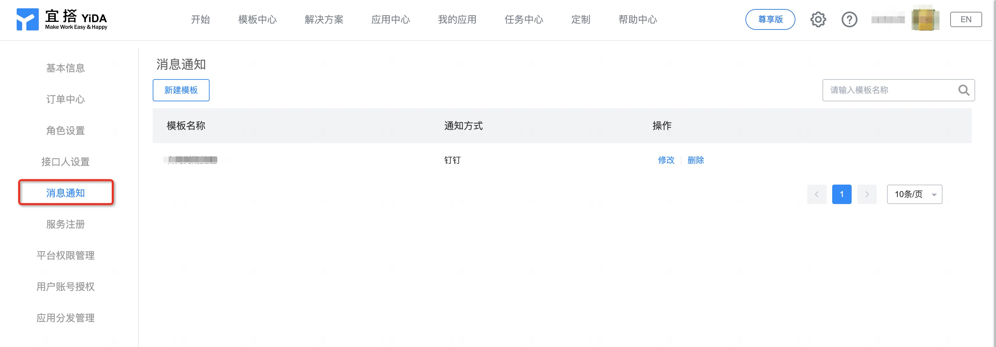Select page 1 in pagination

tap(841, 194)
